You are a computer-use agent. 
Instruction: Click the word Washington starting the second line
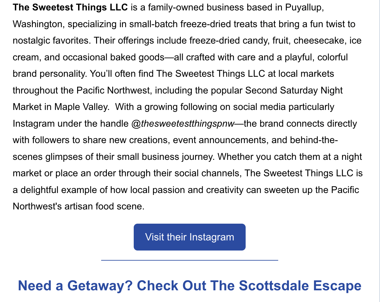click(37, 24)
